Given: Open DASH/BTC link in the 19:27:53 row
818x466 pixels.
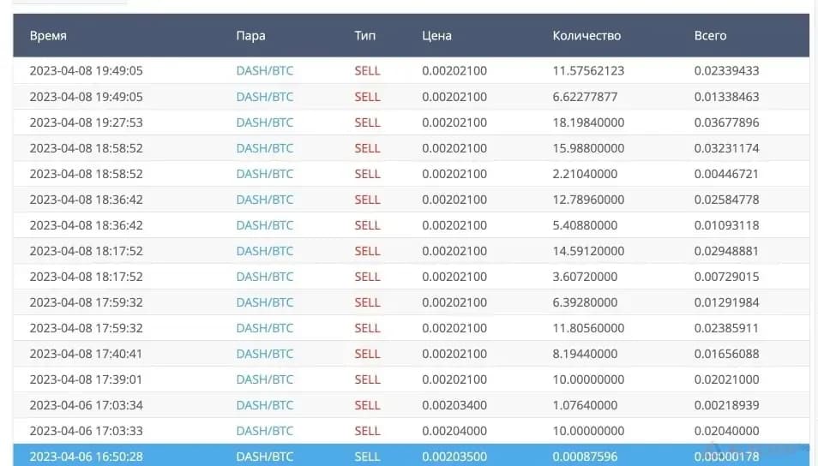Looking at the screenshot, I should tap(264, 122).
